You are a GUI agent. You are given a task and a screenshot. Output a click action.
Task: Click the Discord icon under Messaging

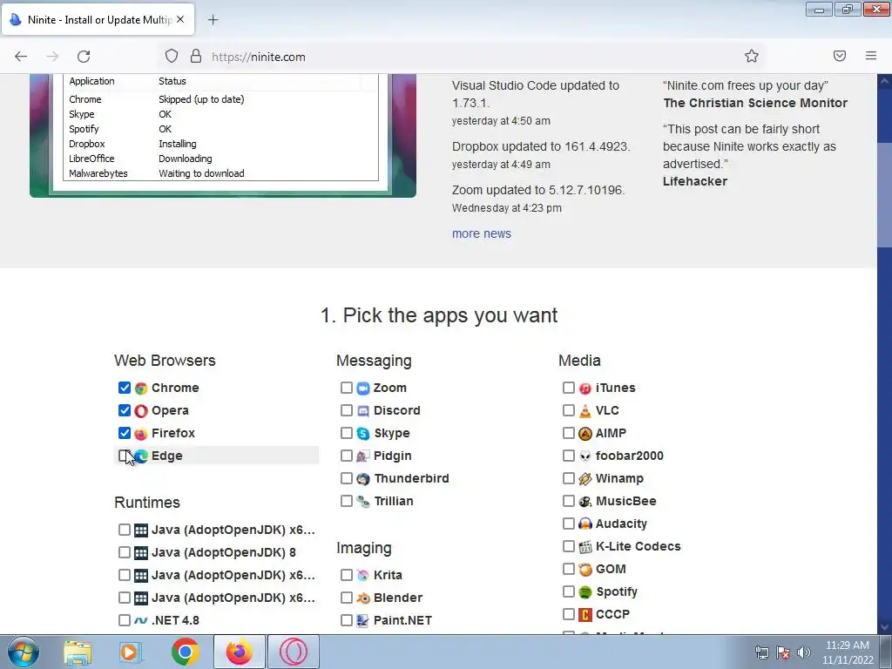pos(363,411)
